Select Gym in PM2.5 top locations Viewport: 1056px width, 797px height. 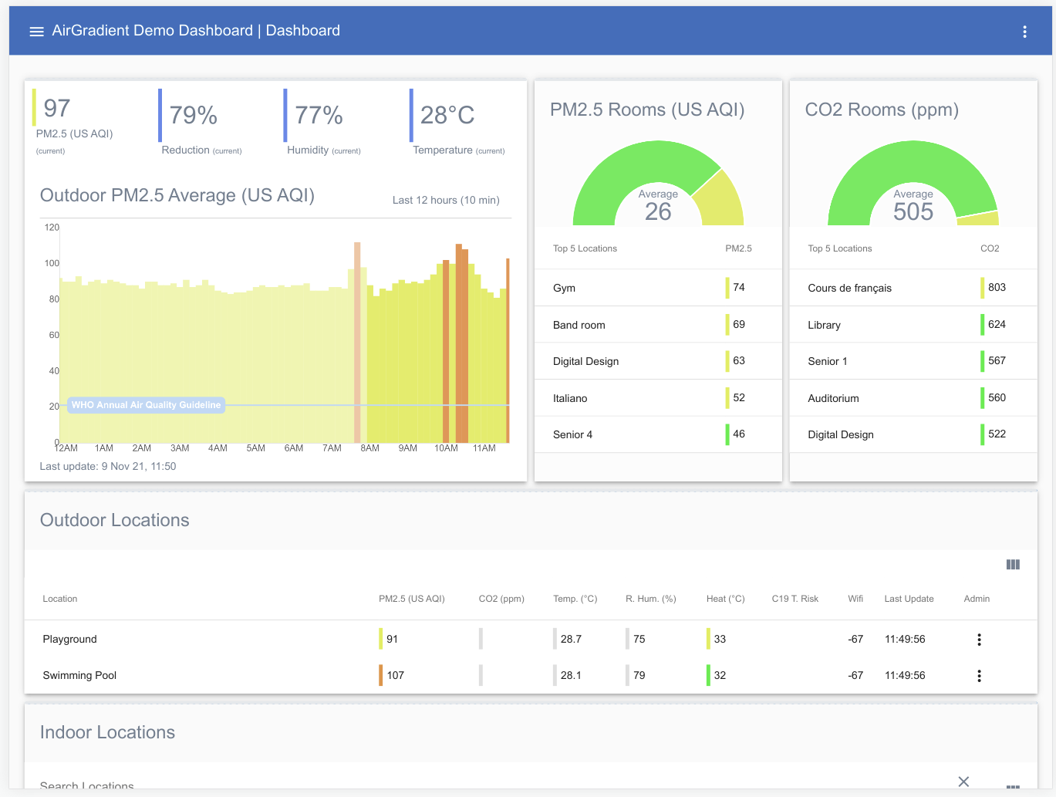564,288
